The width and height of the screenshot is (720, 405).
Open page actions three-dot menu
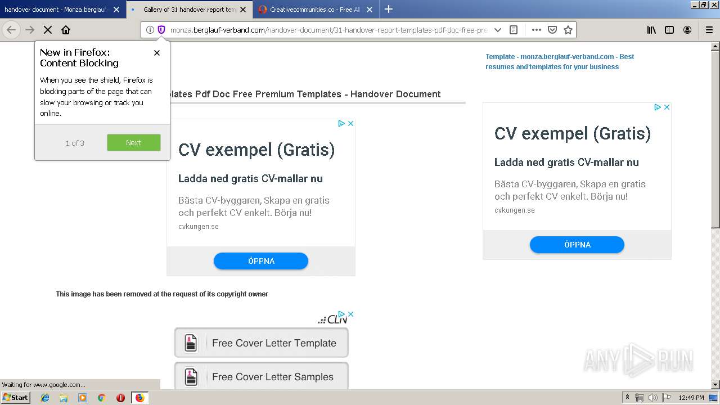coord(537,30)
